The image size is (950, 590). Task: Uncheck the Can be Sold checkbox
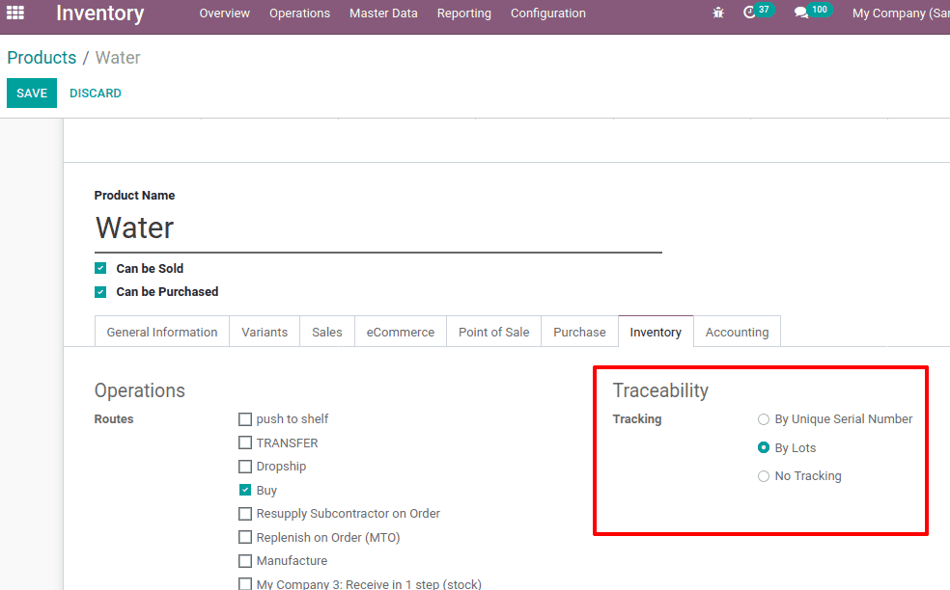[x=100, y=268]
